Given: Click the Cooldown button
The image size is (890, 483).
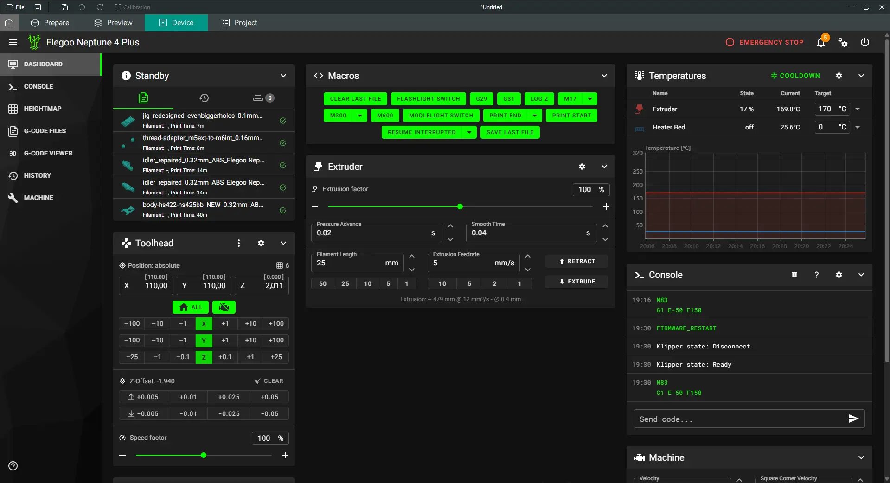Looking at the screenshot, I should click(795, 76).
